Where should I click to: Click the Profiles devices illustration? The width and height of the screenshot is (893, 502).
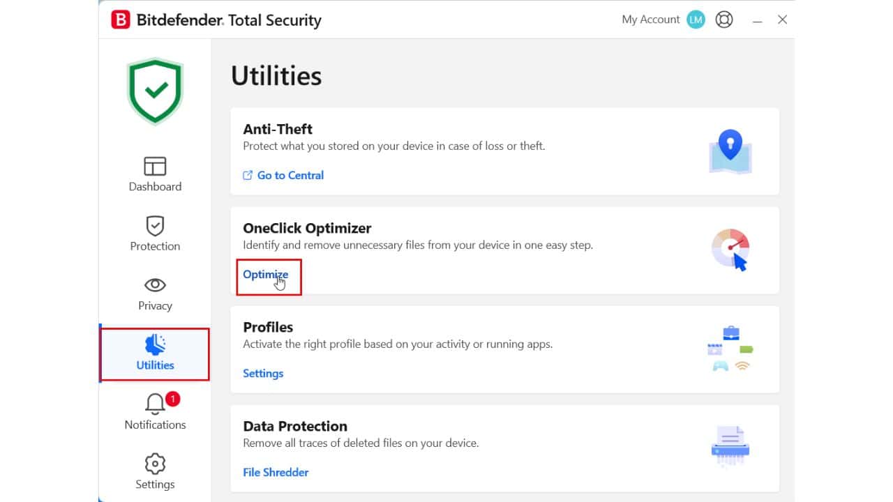(x=730, y=349)
